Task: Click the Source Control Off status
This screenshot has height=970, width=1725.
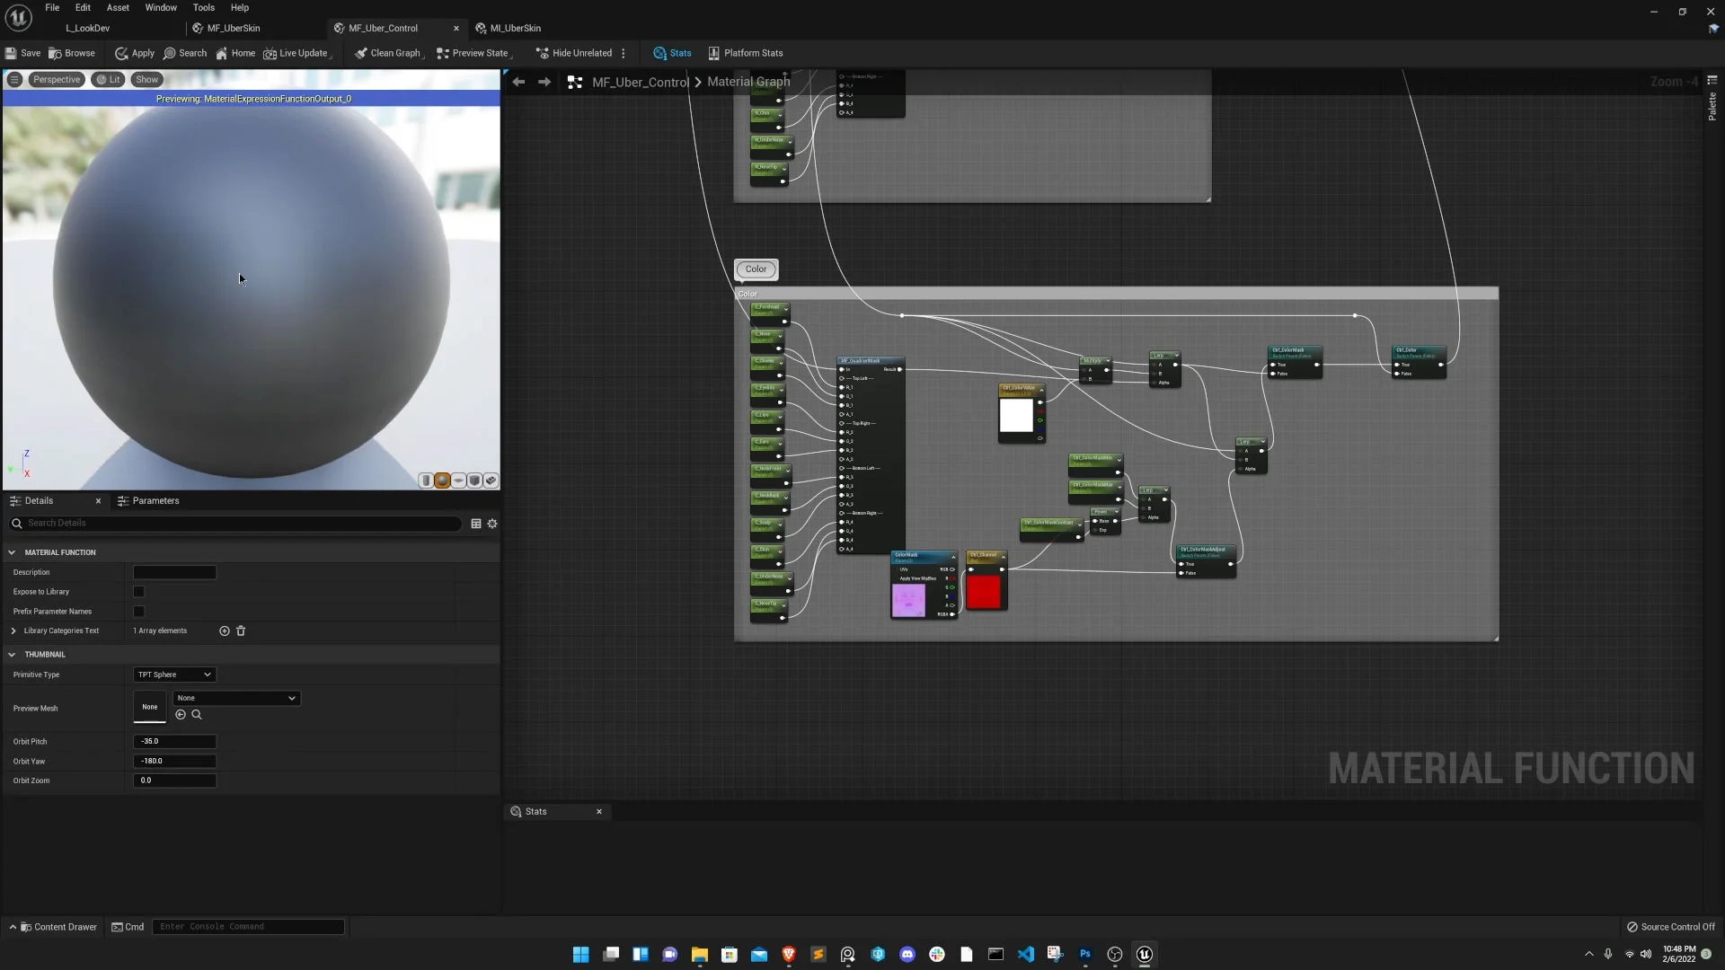Action: 1670,927
